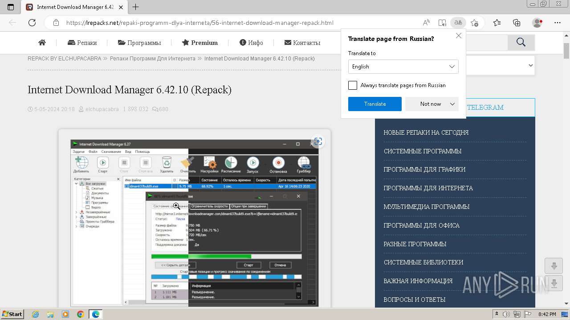Open НОВЫЕ РЕПАКИ НА СЕГОДНЯ sidebar link
This screenshot has height=320, width=570.
[x=426, y=132]
